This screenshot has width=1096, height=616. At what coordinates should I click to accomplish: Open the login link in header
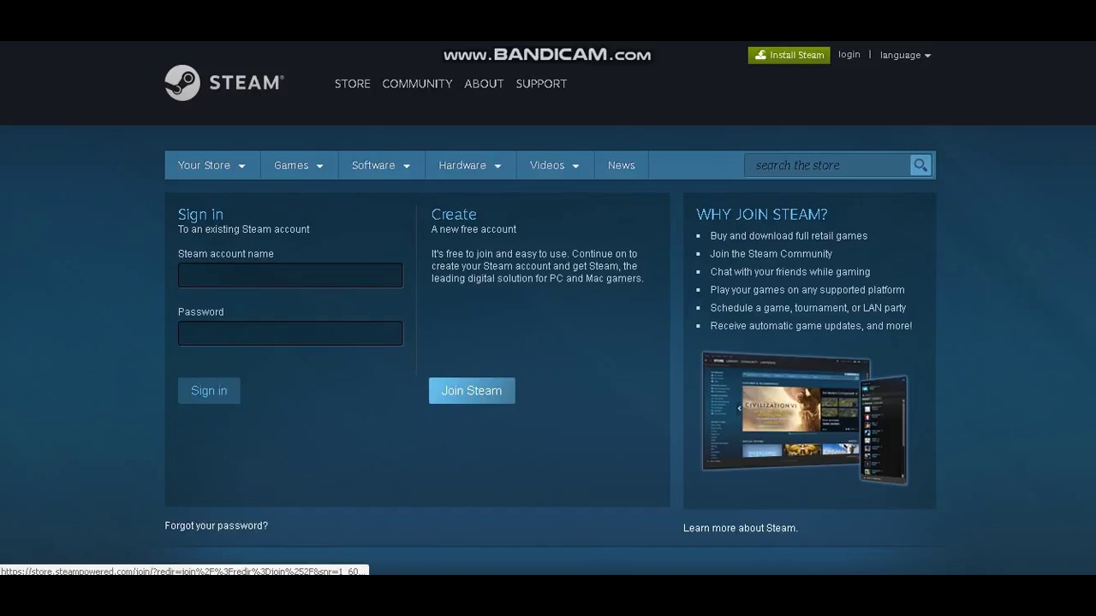(x=849, y=55)
